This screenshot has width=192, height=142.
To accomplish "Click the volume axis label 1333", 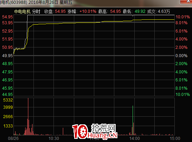I will pos(8,126).
